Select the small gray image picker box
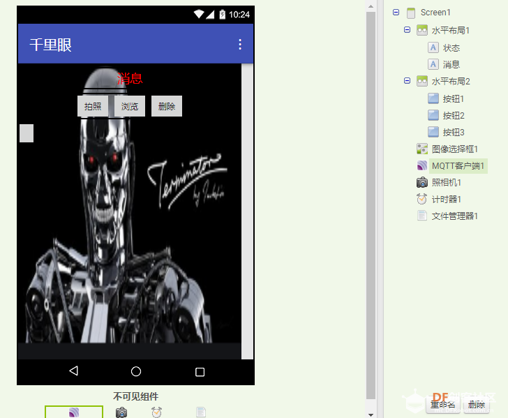 tap(27, 133)
